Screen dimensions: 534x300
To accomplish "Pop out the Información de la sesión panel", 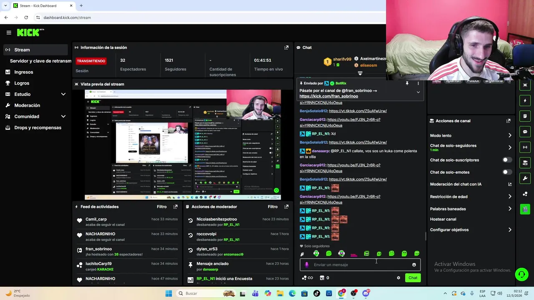I will coord(286,47).
